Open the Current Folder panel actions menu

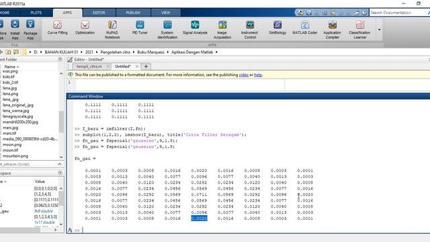[60, 59]
